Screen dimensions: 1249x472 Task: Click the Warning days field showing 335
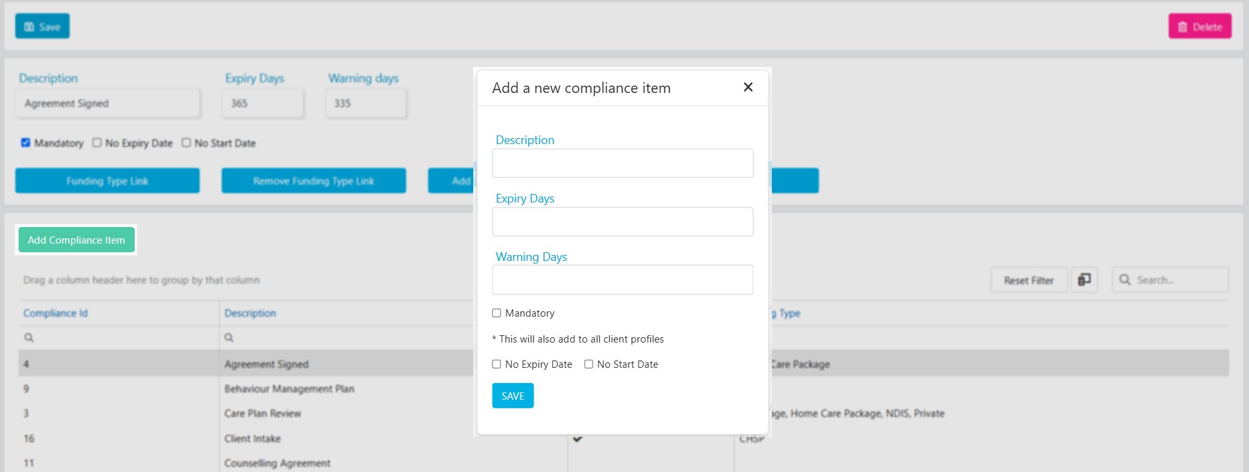point(366,104)
